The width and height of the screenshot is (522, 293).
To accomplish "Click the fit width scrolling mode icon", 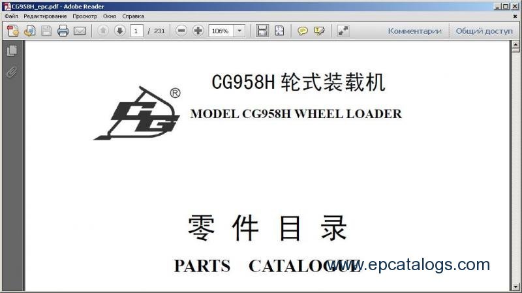I will tap(262, 31).
